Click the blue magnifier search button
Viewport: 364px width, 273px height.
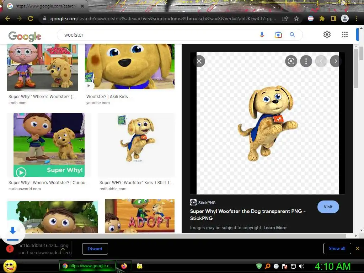(x=292, y=35)
